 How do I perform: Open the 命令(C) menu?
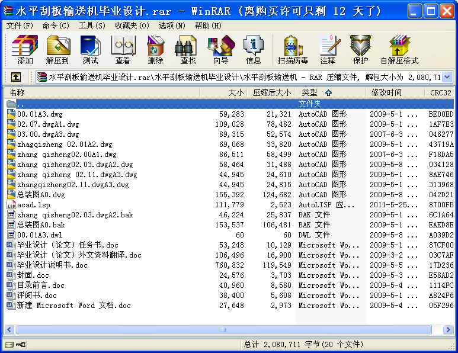[x=56, y=25]
